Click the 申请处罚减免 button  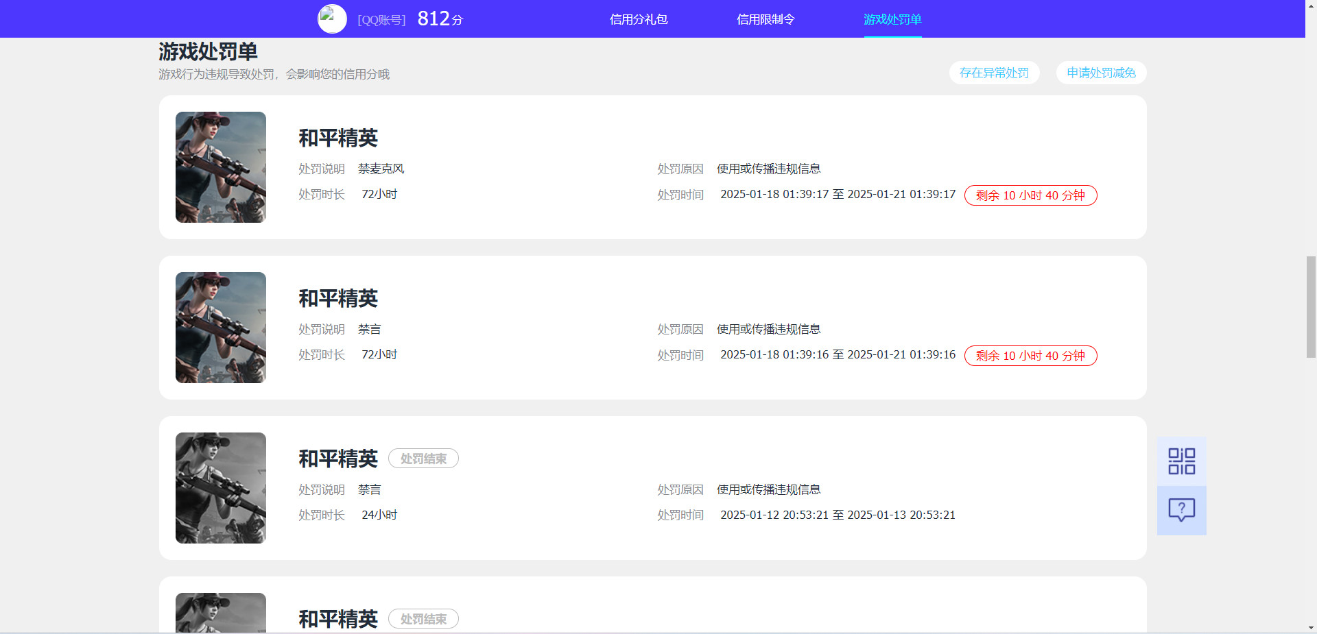(1101, 73)
